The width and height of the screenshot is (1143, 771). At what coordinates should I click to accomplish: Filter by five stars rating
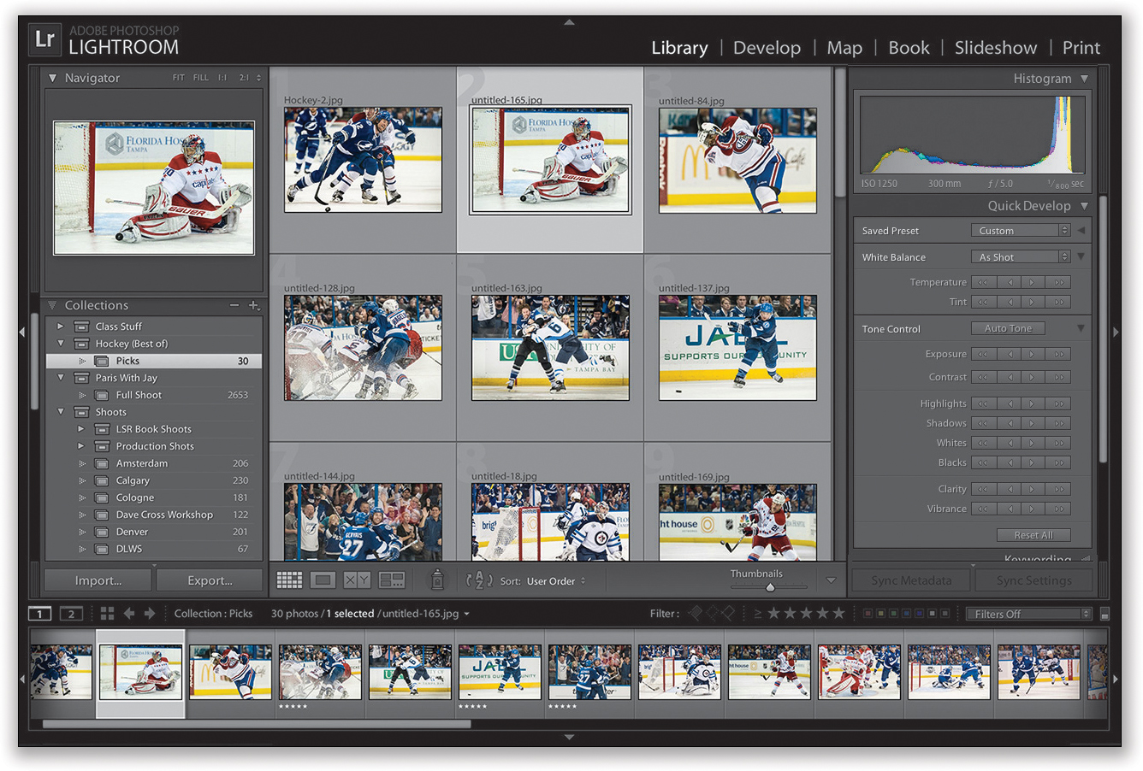pyautogui.click(x=839, y=613)
